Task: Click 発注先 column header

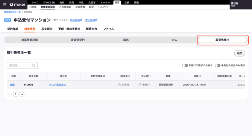Action: (x=64, y=76)
